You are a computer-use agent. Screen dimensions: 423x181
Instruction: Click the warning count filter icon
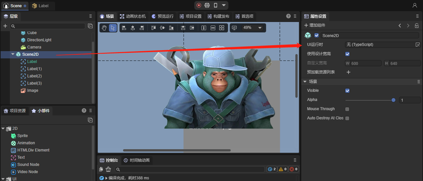(283, 169)
